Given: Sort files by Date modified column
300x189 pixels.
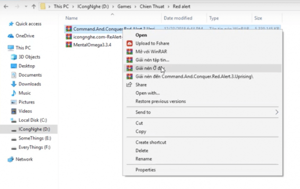Looking at the screenshot, I should [x=178, y=18].
